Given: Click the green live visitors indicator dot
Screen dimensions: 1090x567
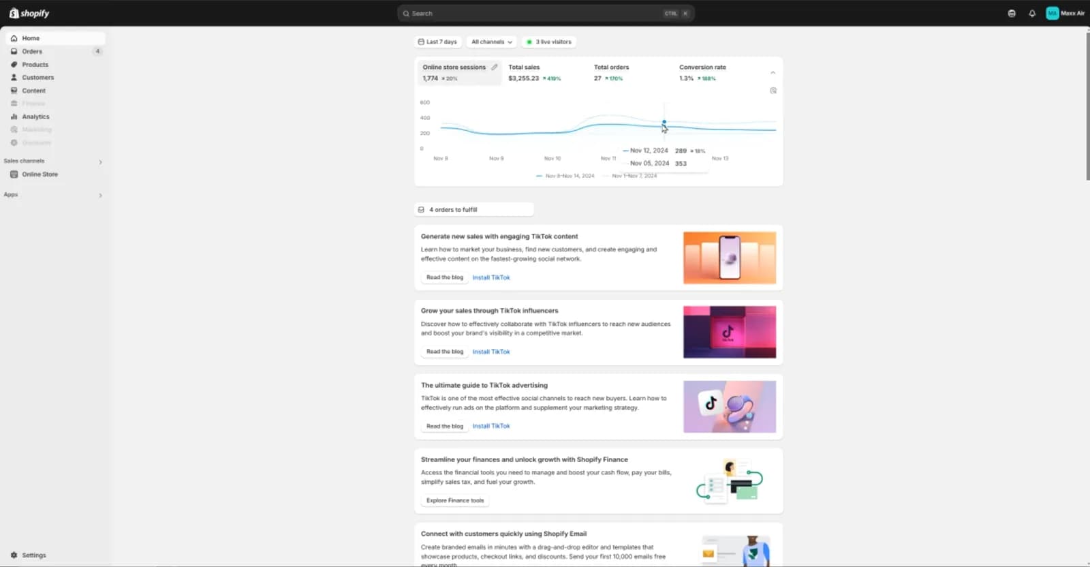Looking at the screenshot, I should (529, 42).
